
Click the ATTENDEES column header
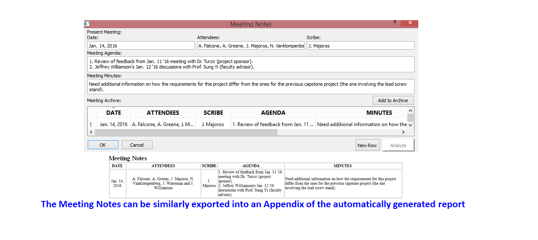pyautogui.click(x=163, y=113)
